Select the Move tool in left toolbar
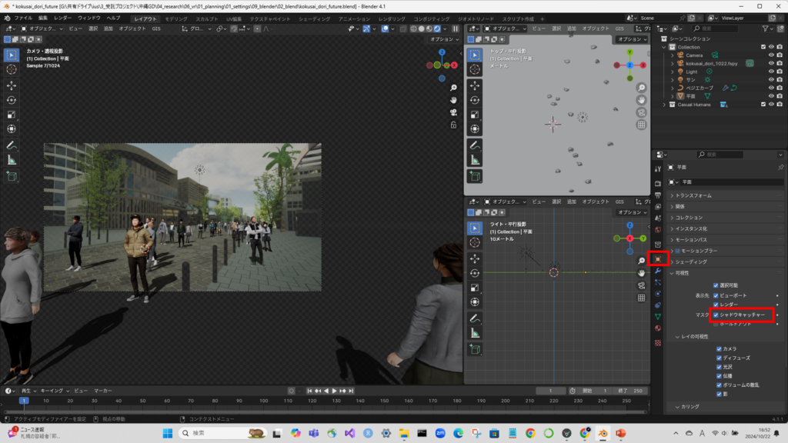 tap(12, 85)
